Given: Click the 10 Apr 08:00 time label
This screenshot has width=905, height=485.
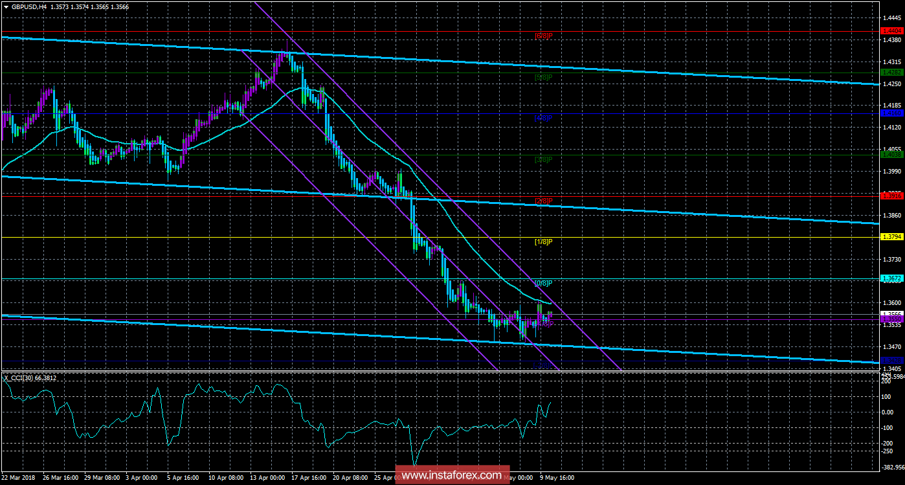Looking at the screenshot, I should click(x=227, y=477).
